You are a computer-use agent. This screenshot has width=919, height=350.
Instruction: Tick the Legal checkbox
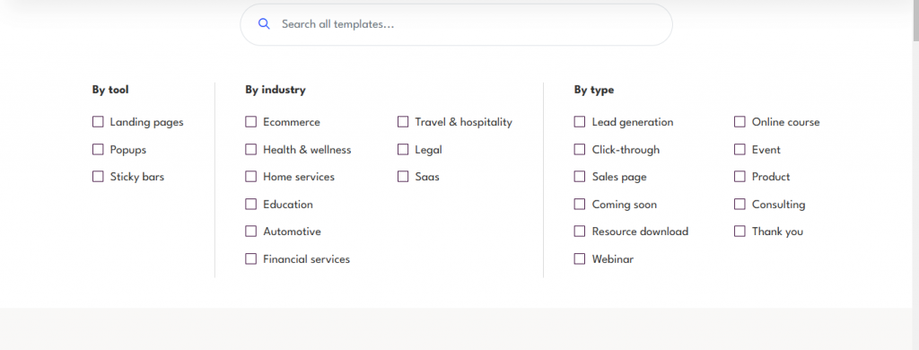coord(403,150)
